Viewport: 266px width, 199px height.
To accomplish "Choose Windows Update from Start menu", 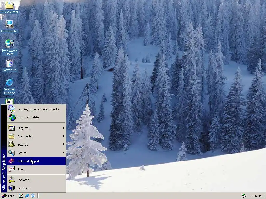I will [x=36, y=117].
